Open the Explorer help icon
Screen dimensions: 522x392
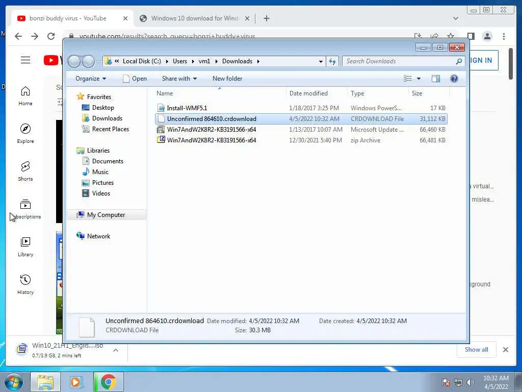point(454,79)
